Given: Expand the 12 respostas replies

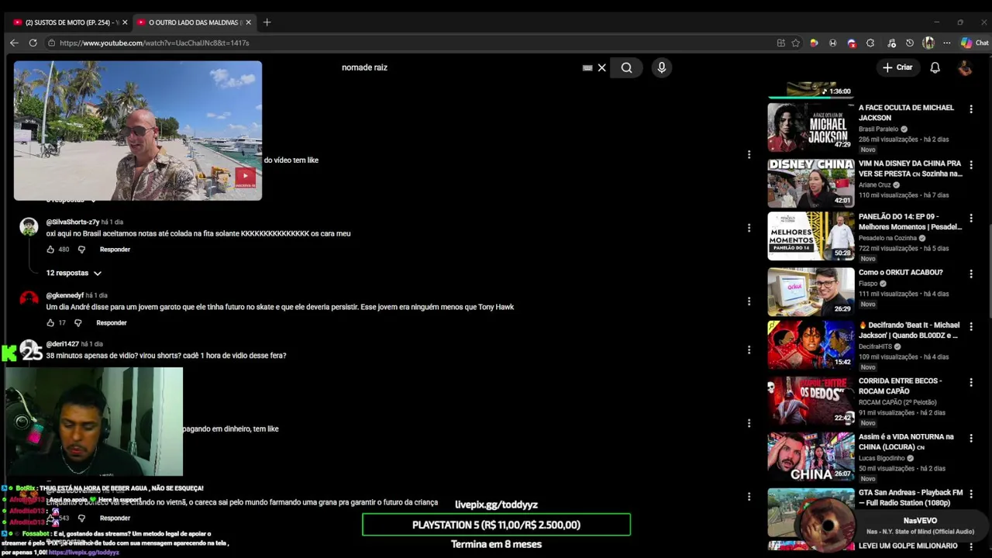Looking at the screenshot, I should point(74,273).
